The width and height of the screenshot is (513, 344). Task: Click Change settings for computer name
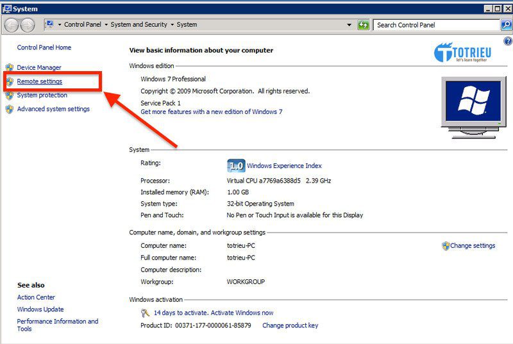click(x=473, y=246)
